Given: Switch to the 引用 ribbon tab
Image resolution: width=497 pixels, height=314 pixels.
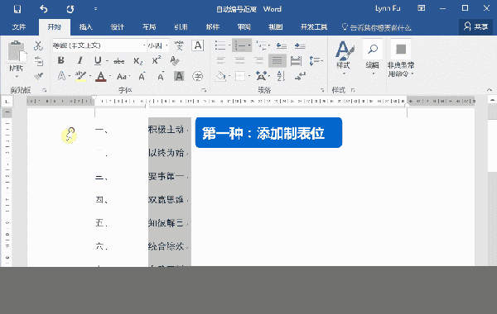Looking at the screenshot, I should pyautogui.click(x=181, y=27).
